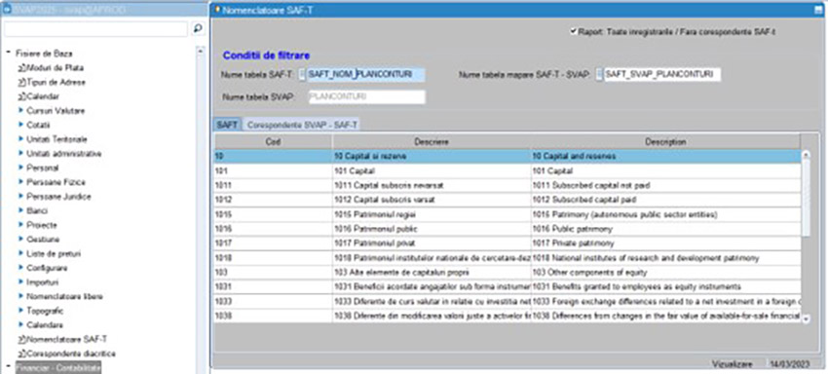Select row 1012 Capital subscris varsat

[x=507, y=201]
